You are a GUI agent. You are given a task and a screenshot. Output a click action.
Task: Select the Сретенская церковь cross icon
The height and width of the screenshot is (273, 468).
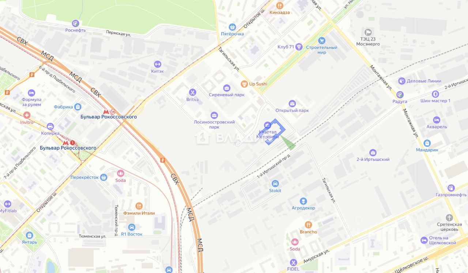tap(449, 217)
